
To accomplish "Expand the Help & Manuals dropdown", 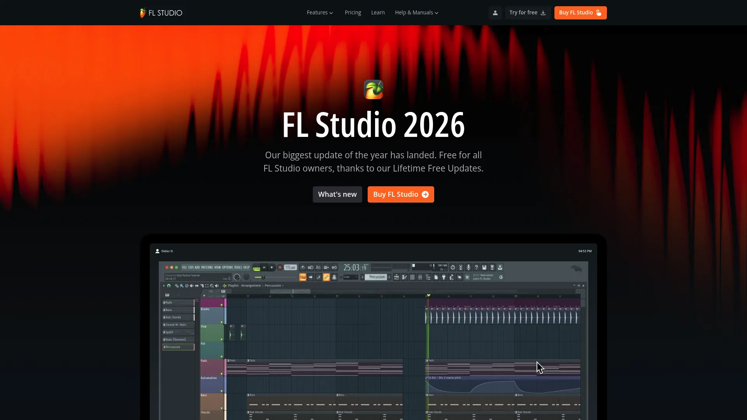I will pos(417,13).
